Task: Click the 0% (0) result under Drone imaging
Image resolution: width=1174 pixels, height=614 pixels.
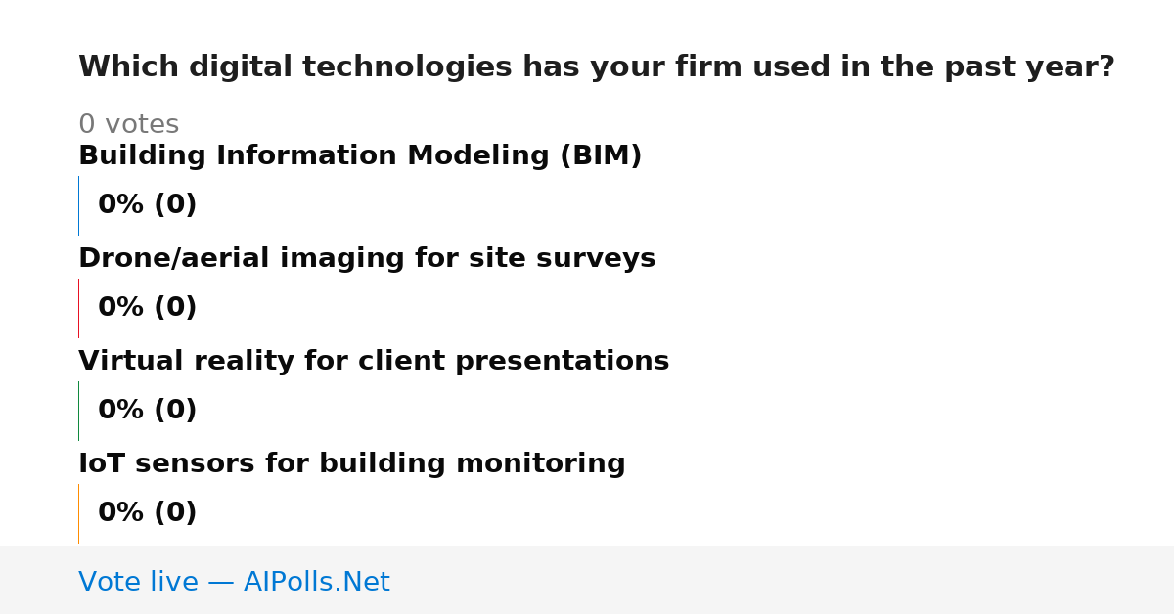Action: [x=147, y=308]
